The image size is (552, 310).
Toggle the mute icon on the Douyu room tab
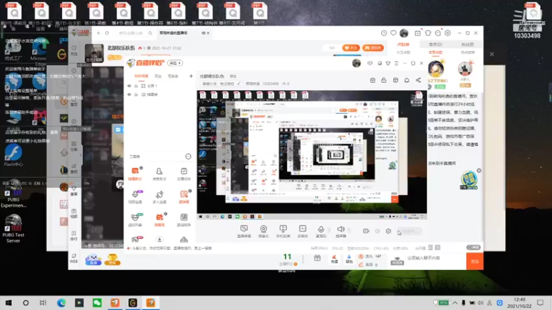point(203,33)
